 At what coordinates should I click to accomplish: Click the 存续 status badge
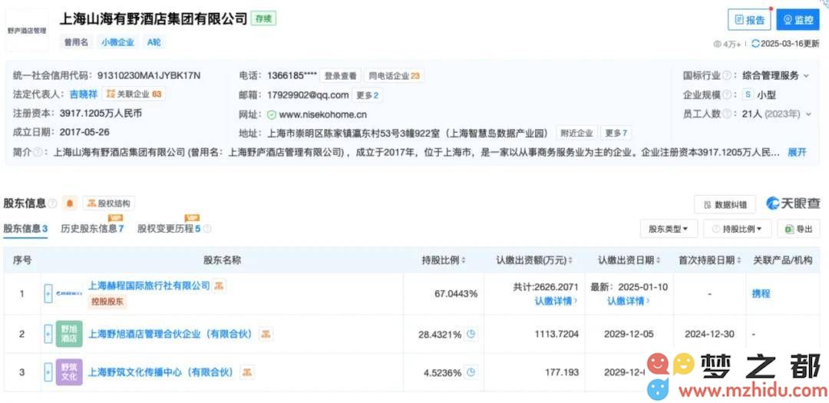coord(263,18)
